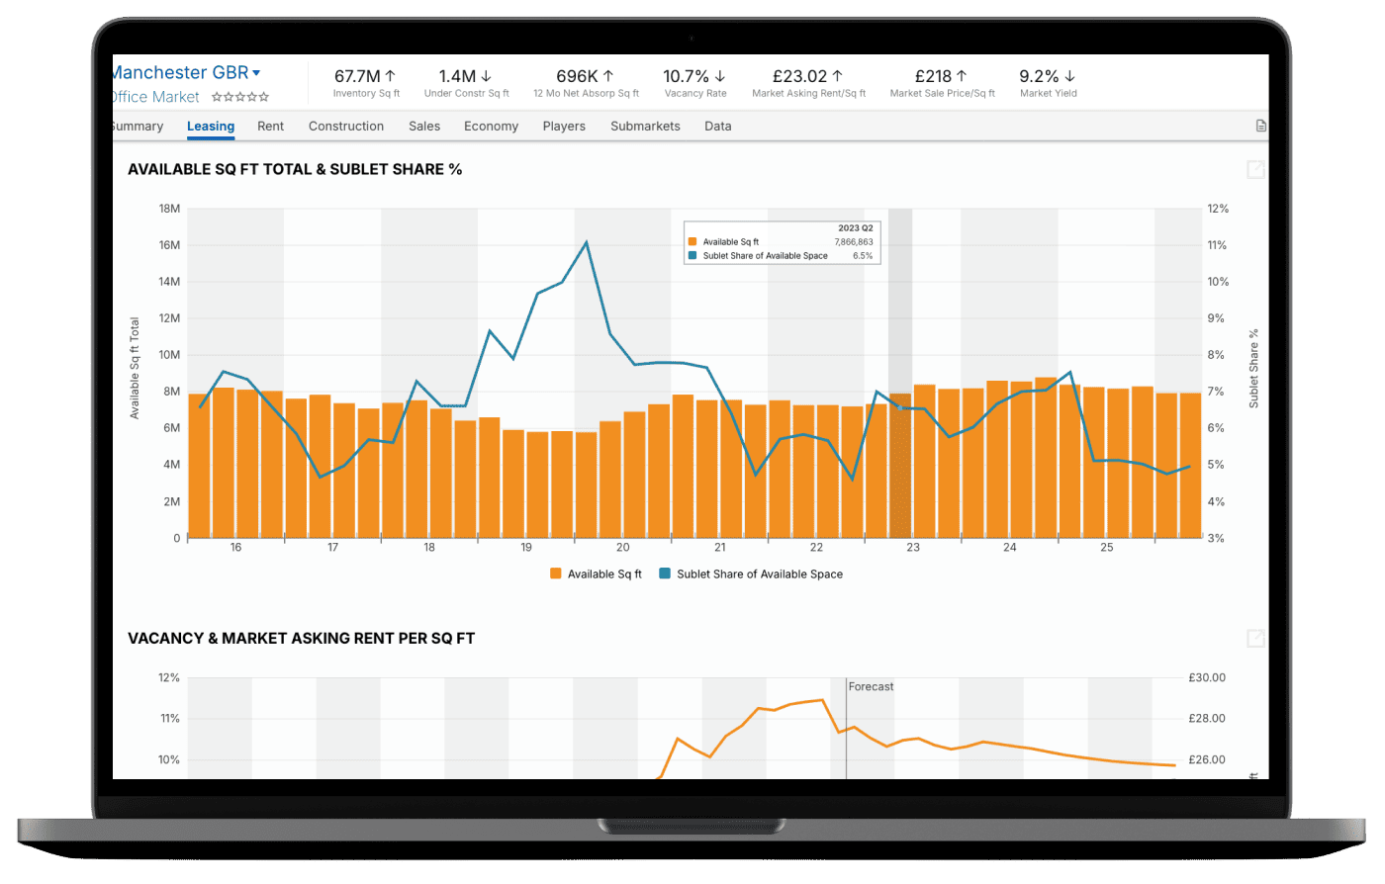Viewport: 1385px width, 884px height.
Task: Click the Inventory Sq ft 67.7M metric
Action: point(365,83)
